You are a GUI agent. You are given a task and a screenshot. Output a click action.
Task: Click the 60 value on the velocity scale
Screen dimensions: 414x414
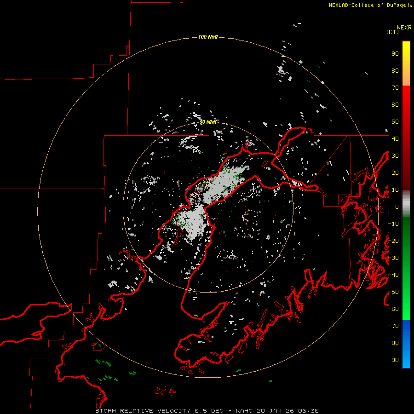tap(395, 105)
